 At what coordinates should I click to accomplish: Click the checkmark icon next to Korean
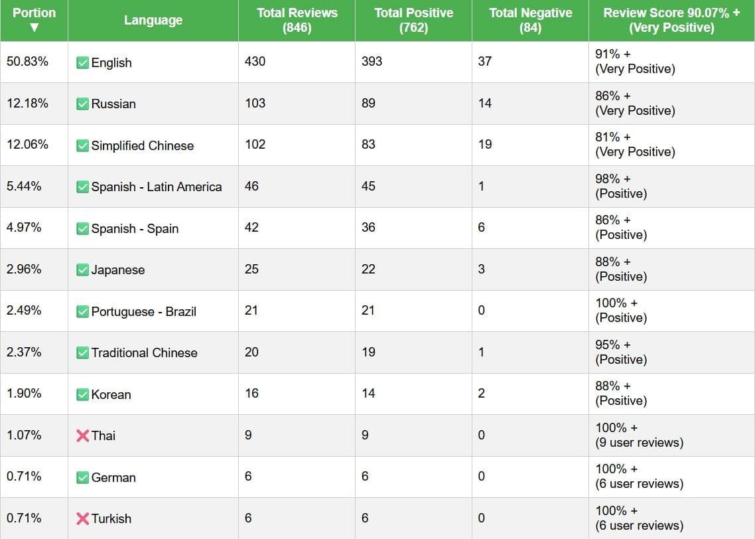click(82, 394)
